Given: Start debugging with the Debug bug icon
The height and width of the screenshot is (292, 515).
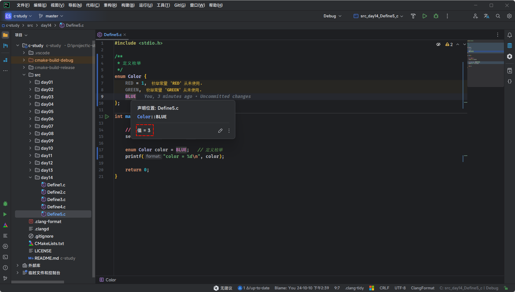Looking at the screenshot, I should [x=436, y=16].
